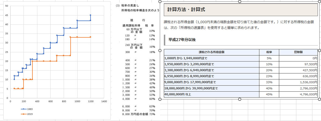Click the 636,000円 deduction cell
This screenshot has width=321, height=121.
click(298, 76)
